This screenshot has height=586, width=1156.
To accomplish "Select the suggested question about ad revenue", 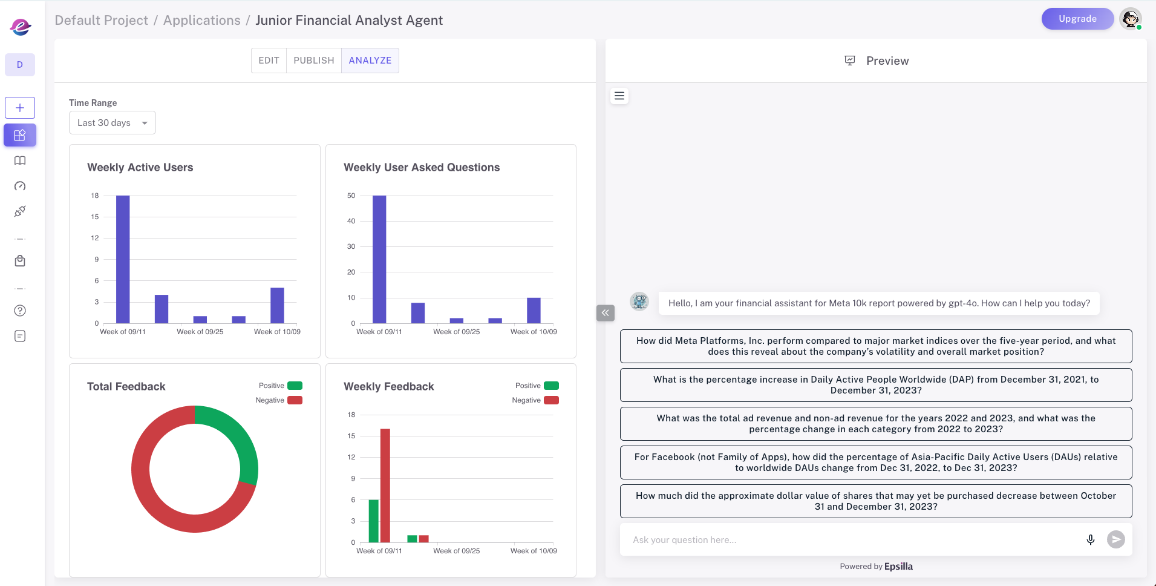I will pyautogui.click(x=875, y=424).
